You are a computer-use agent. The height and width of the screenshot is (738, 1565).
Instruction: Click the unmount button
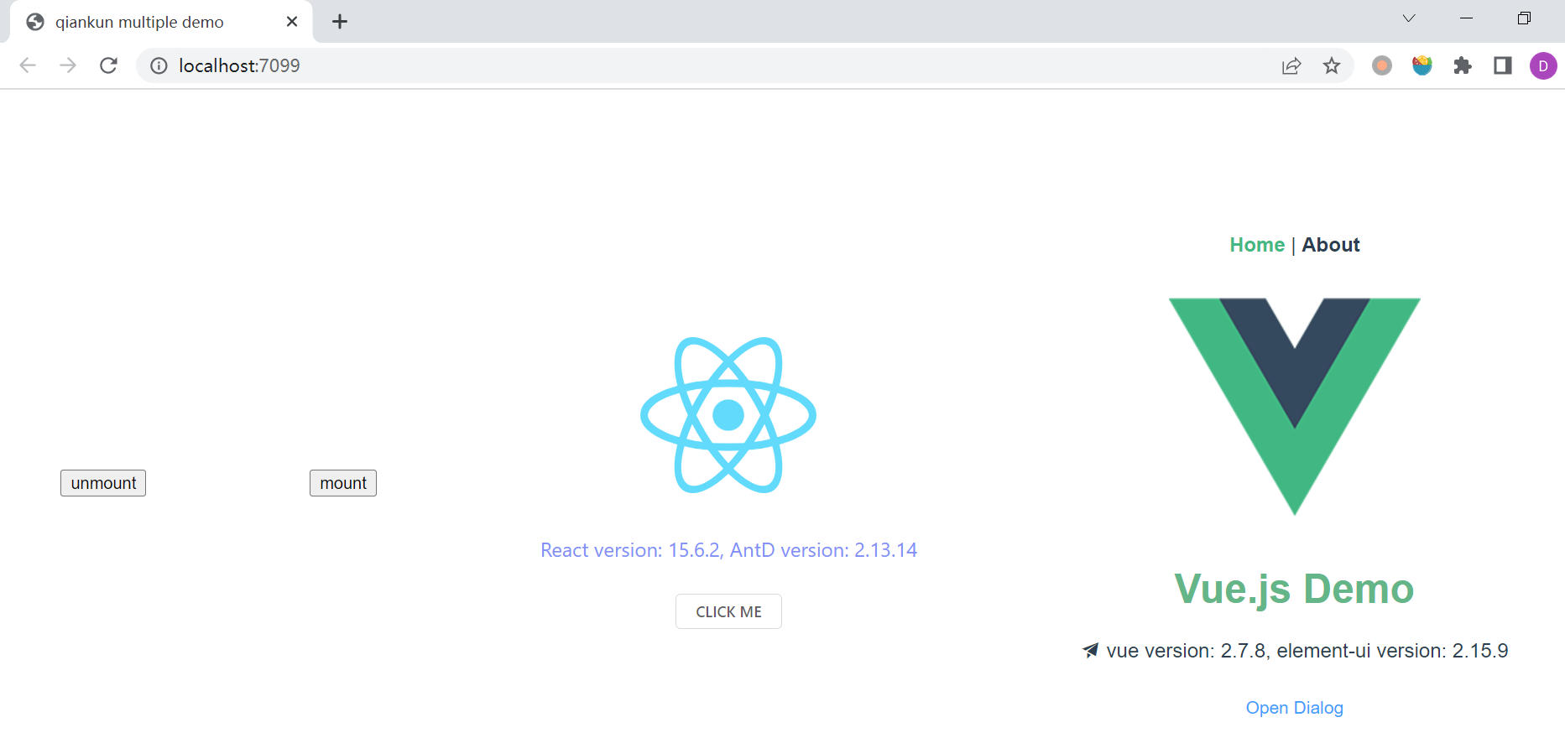point(103,483)
